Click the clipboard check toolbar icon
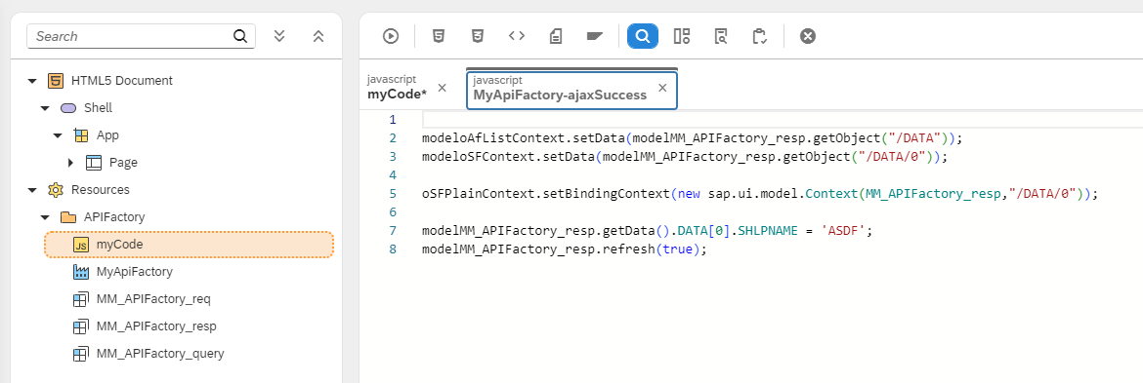 [760, 36]
